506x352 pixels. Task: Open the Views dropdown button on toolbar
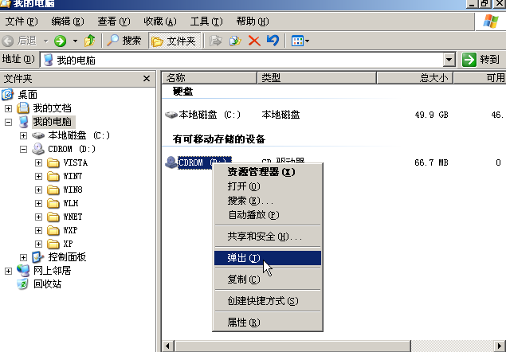pos(300,41)
